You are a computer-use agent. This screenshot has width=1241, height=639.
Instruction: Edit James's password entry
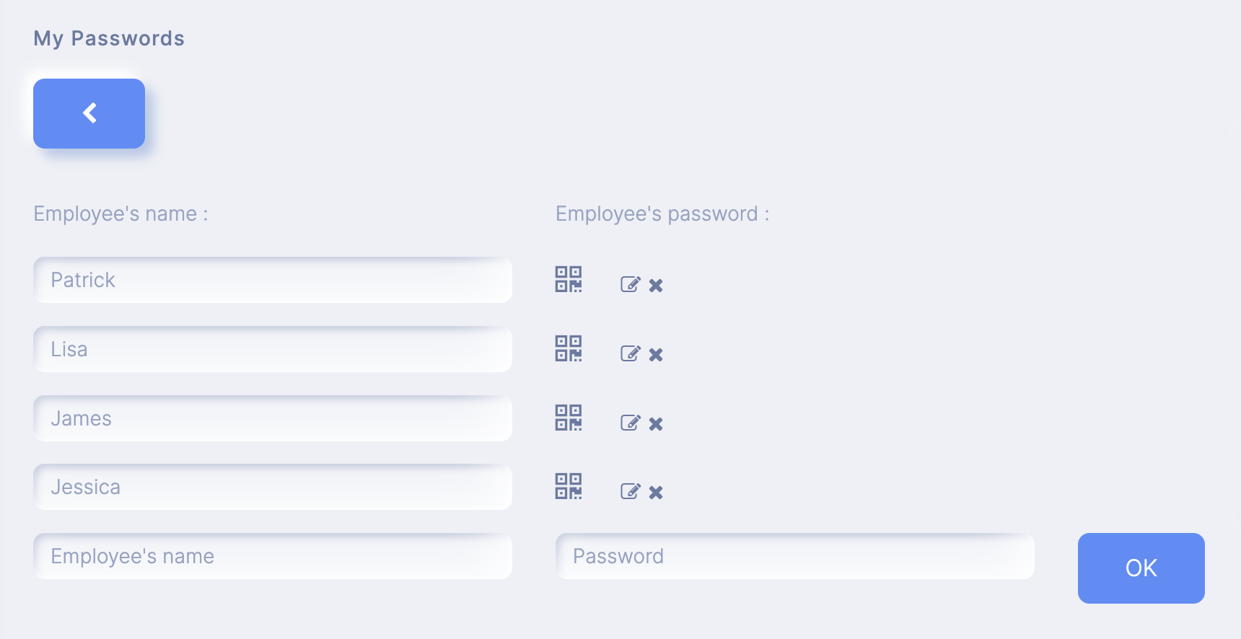click(631, 423)
